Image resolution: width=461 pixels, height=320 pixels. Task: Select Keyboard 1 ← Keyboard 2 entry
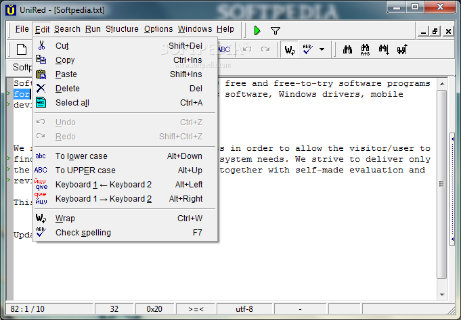[125, 185]
